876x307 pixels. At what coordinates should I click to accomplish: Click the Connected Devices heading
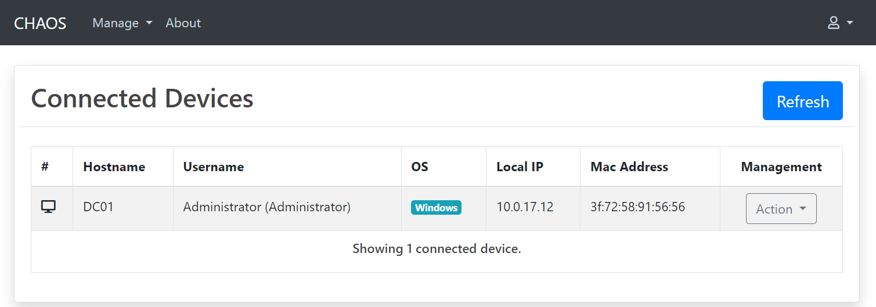click(142, 99)
